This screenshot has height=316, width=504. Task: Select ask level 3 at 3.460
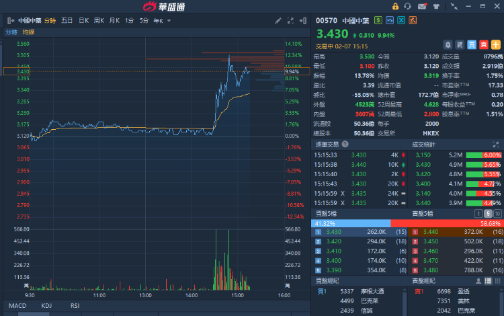click(456, 251)
